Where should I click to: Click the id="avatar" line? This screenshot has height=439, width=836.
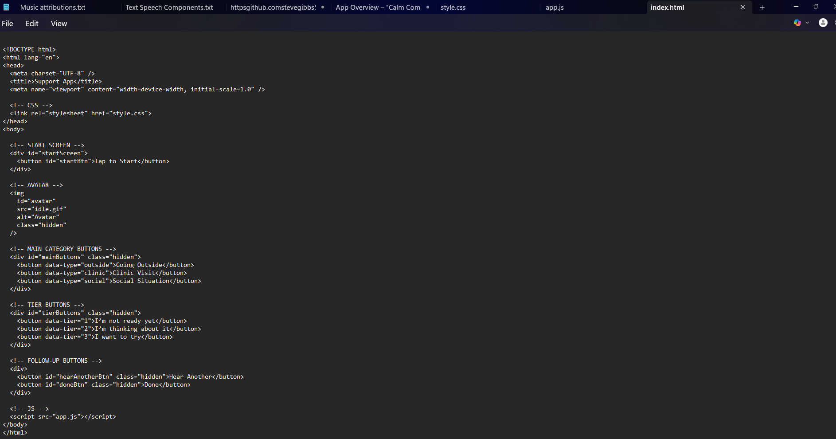click(36, 201)
